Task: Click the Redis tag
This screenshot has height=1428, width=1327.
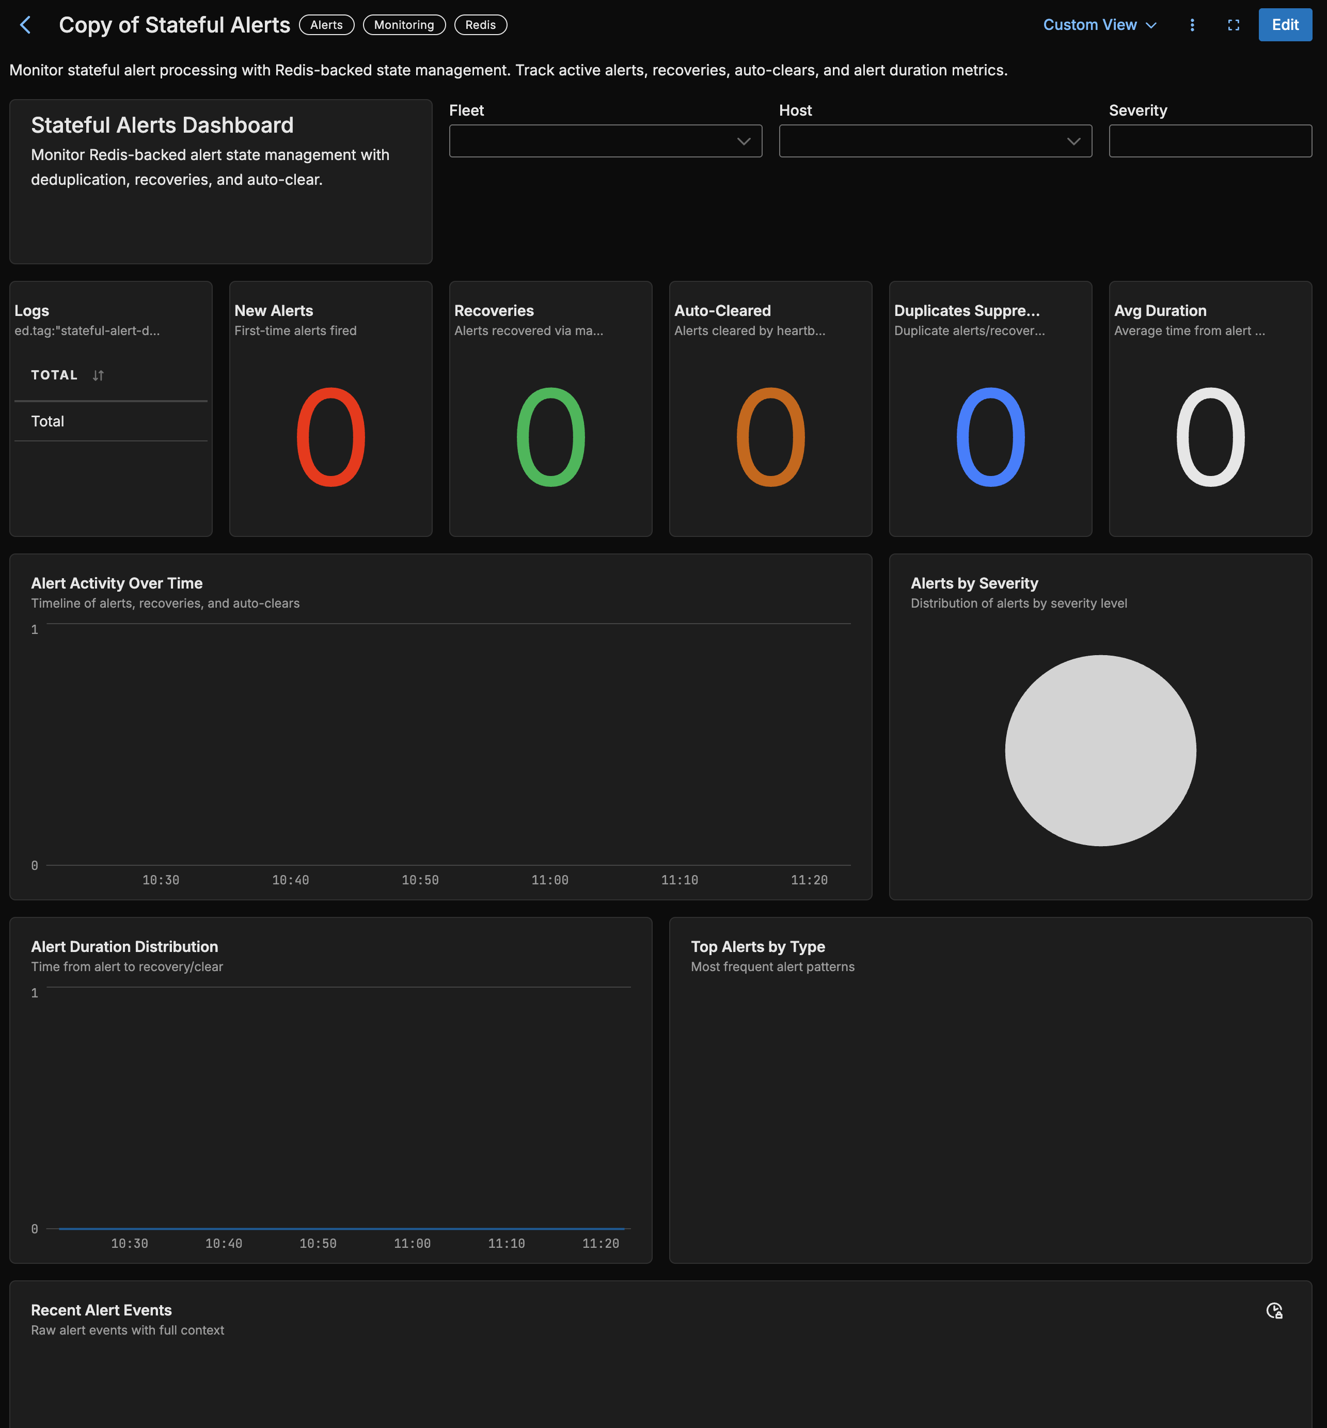Action: pyautogui.click(x=480, y=24)
